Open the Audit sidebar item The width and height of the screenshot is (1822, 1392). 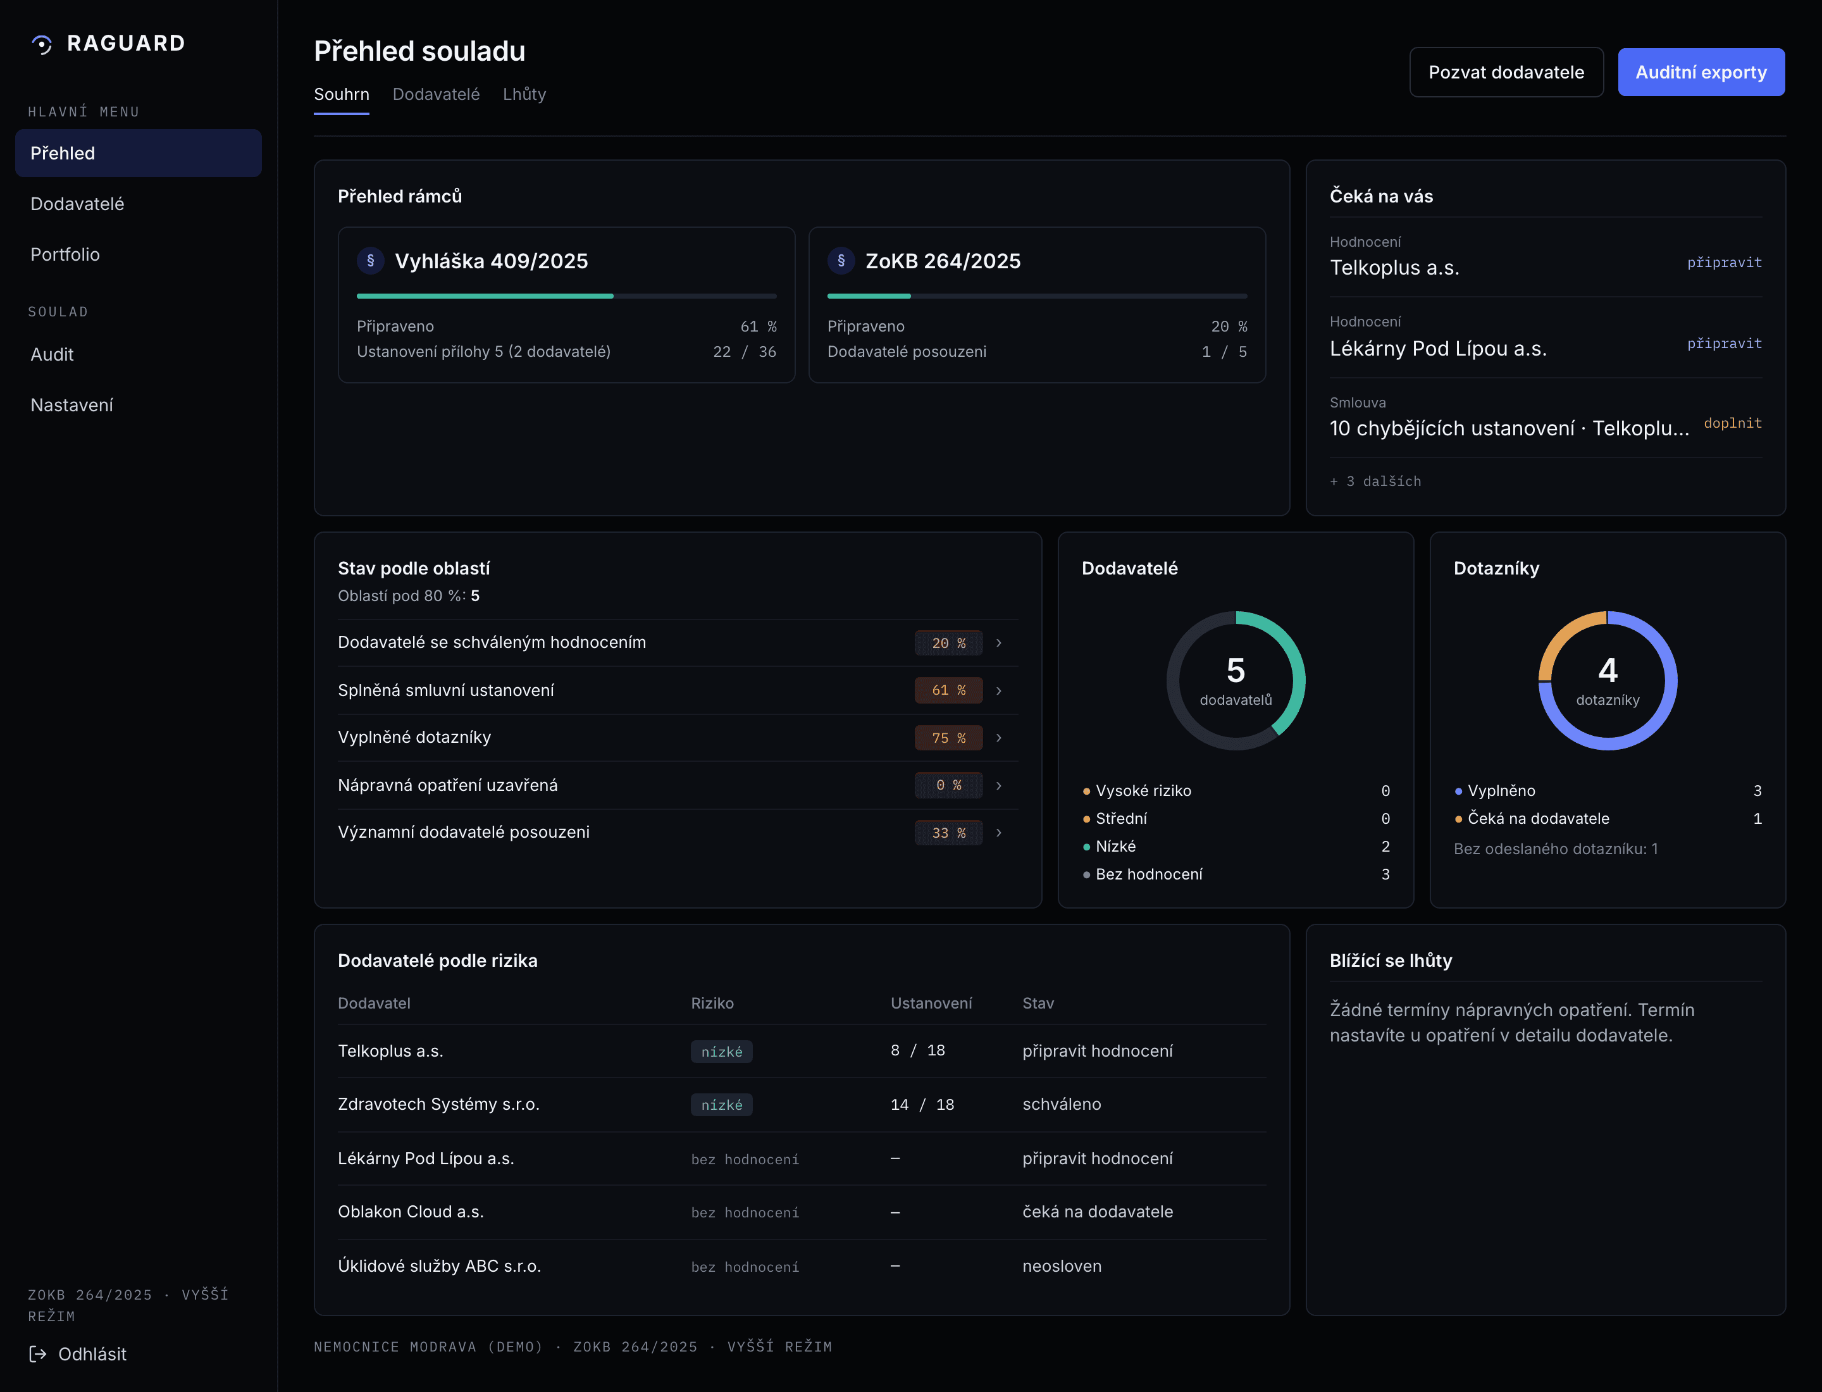click(x=139, y=354)
